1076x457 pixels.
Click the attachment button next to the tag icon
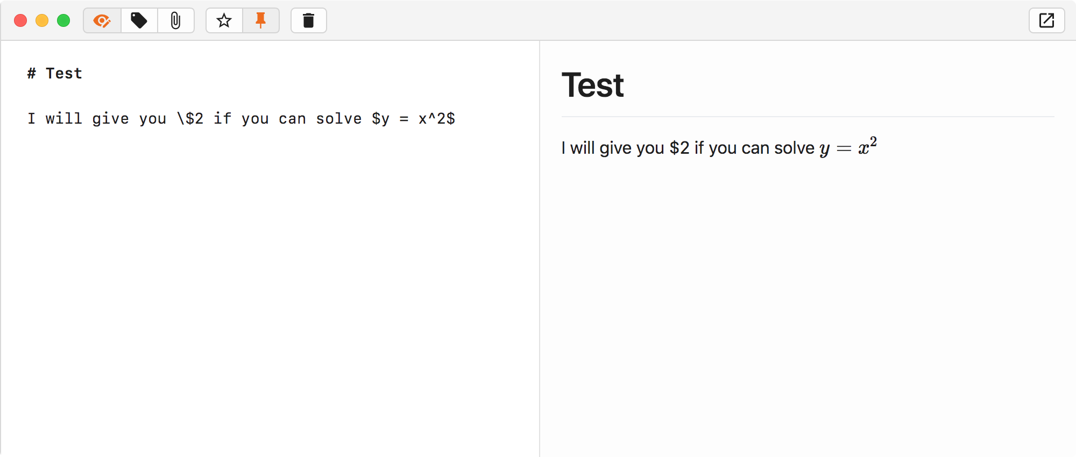tap(176, 20)
